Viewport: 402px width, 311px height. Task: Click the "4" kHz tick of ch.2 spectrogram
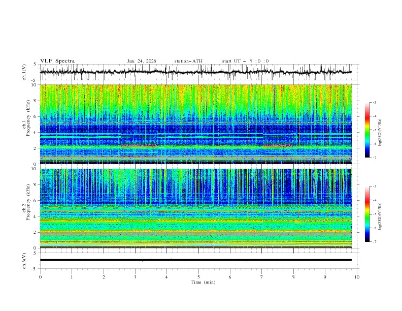(x=36, y=216)
